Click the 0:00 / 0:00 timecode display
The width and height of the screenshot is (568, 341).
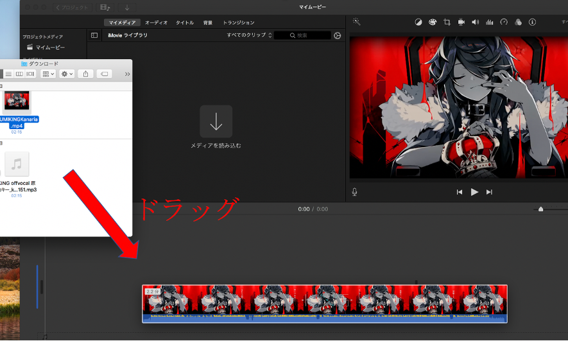point(313,209)
